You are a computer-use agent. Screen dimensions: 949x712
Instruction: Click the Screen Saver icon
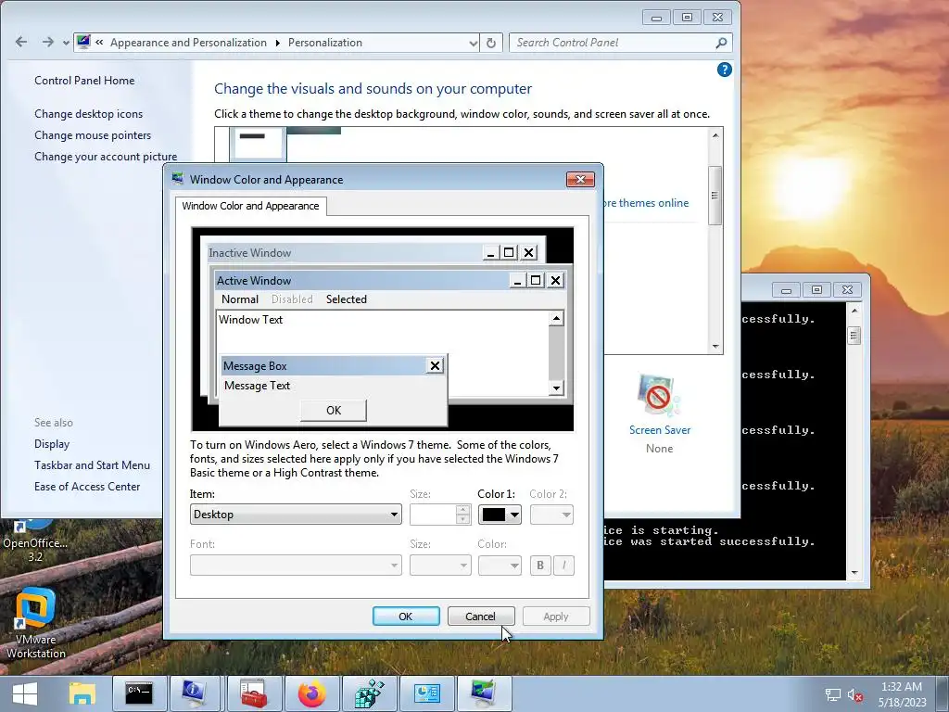tap(659, 396)
